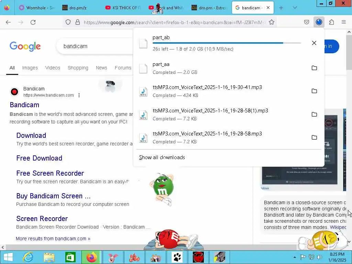Viewport: 352px width, 264px height.
Task: Click the URL address bar
Action: [174, 22]
